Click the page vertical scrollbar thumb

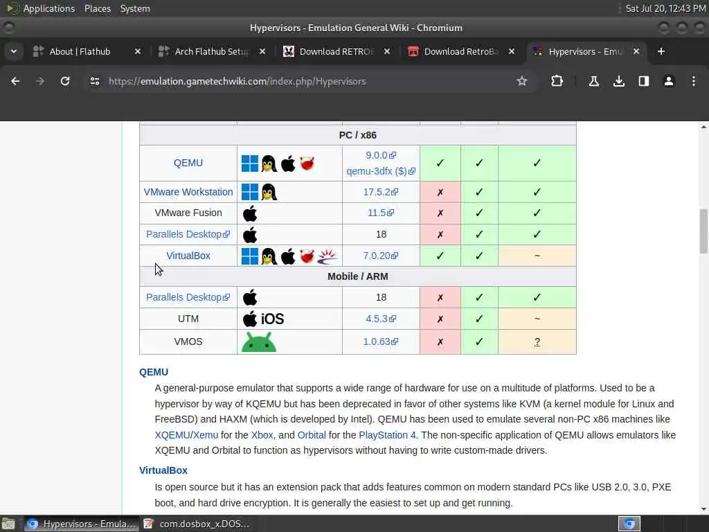[703, 231]
